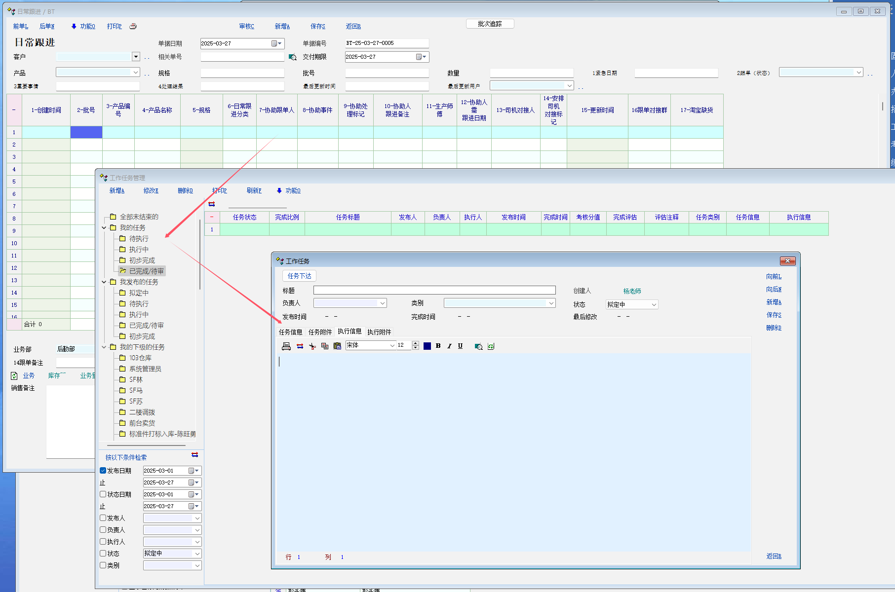Click the printer icon beside 打印 in top toolbar
The height and width of the screenshot is (592, 895).
(133, 26)
